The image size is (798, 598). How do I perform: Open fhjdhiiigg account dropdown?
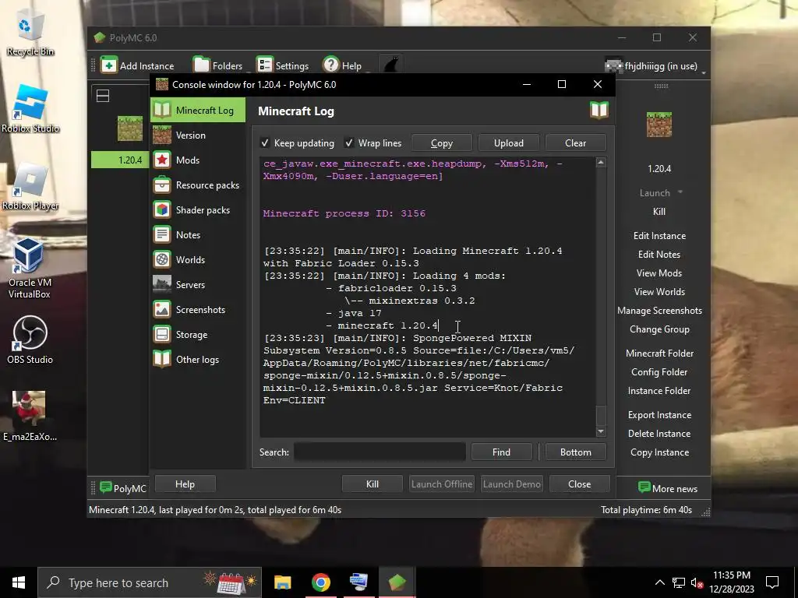[x=655, y=66]
